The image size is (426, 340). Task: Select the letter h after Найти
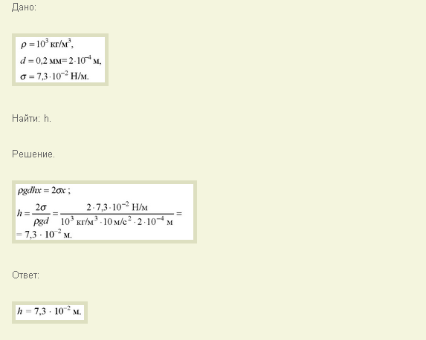pyautogui.click(x=48, y=119)
